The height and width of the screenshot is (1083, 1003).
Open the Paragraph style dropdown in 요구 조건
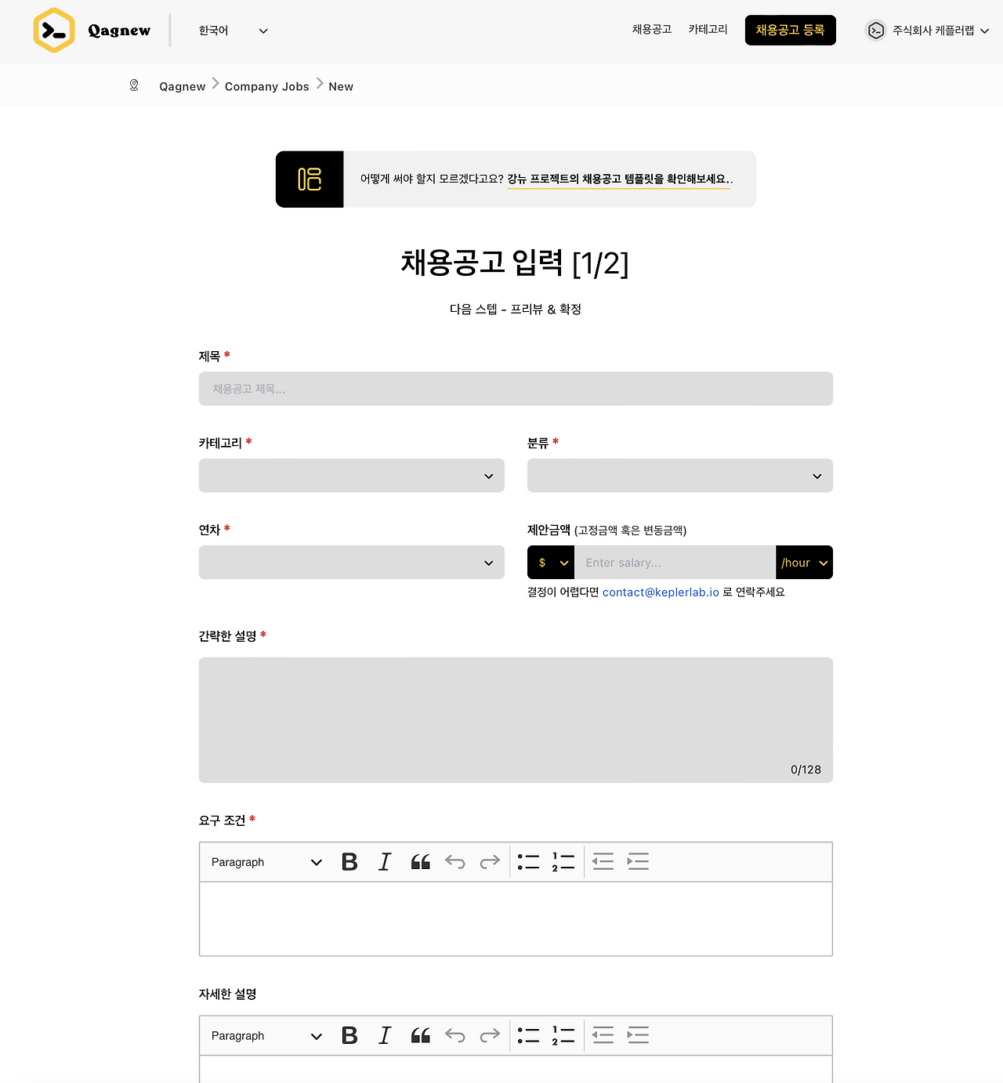click(264, 861)
